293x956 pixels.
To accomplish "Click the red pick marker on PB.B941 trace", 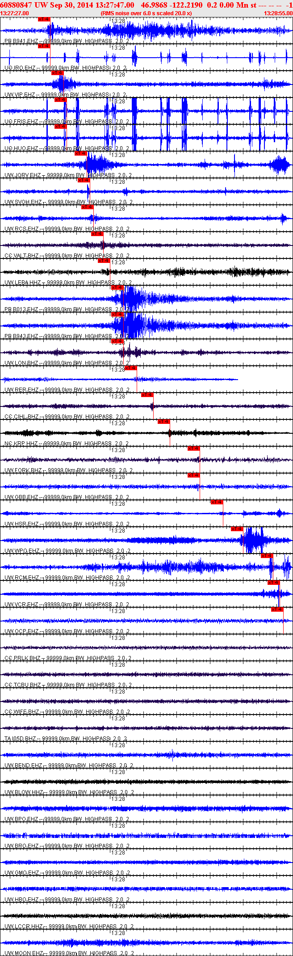I will click(44, 19).
